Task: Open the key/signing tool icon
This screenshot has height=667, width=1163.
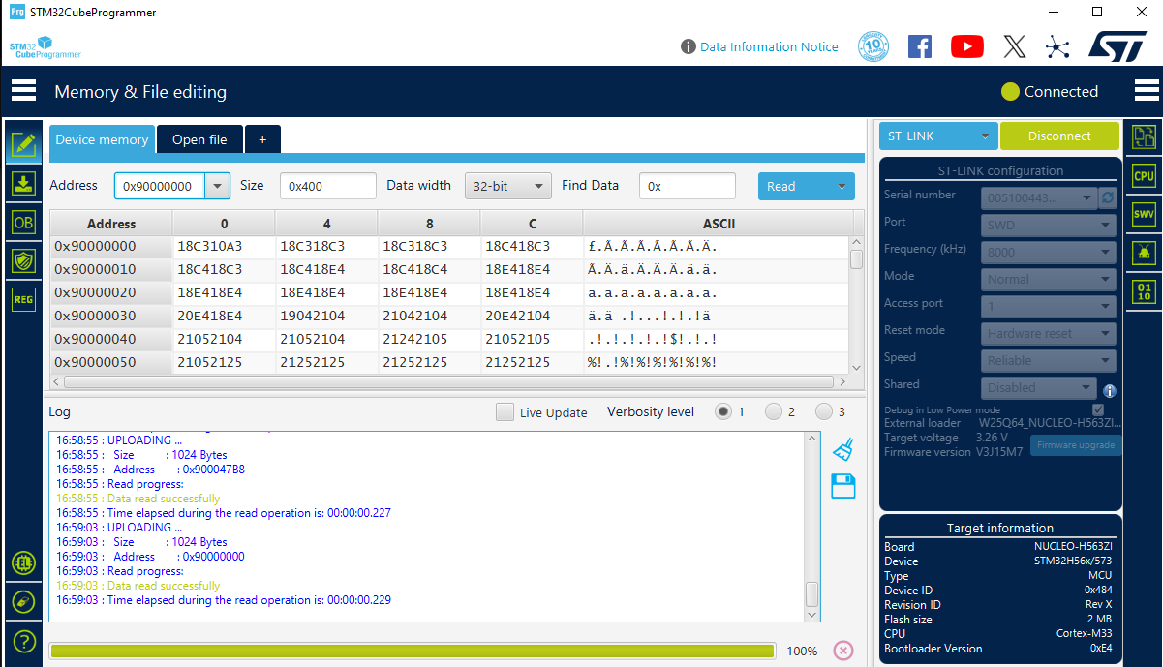Action: [x=23, y=601]
